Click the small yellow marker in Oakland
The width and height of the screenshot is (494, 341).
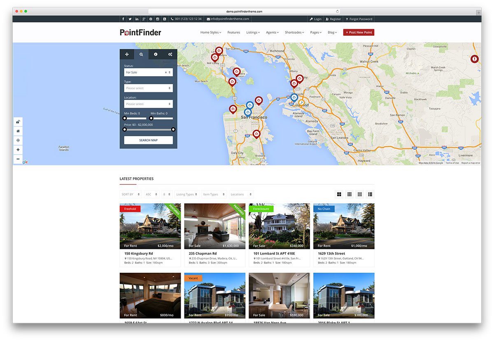pos(301,103)
